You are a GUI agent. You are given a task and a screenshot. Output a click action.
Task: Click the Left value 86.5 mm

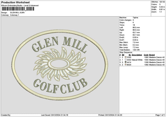pos(136,28)
